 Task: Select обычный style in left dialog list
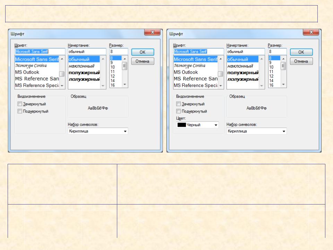pyautogui.click(x=84, y=59)
